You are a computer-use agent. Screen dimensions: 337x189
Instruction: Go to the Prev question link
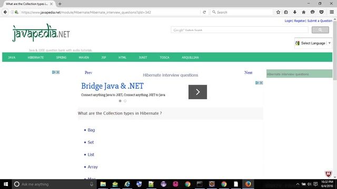[88, 72]
